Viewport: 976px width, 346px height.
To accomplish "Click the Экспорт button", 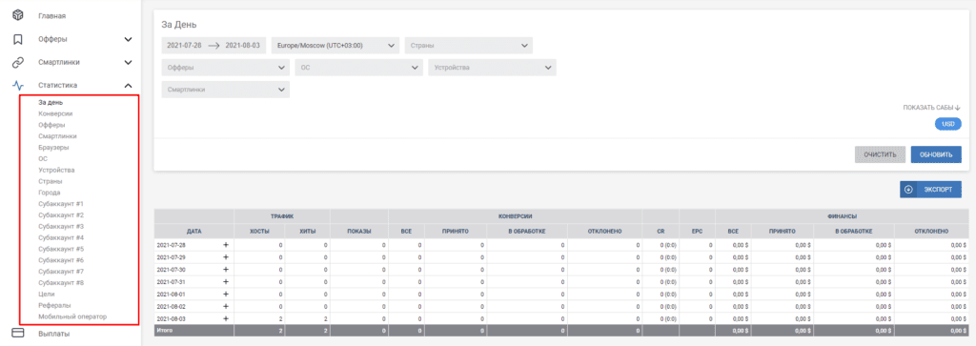I will (930, 190).
